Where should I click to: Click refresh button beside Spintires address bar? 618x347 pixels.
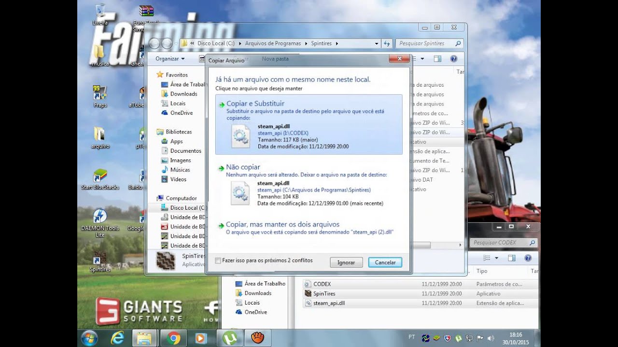coord(387,43)
